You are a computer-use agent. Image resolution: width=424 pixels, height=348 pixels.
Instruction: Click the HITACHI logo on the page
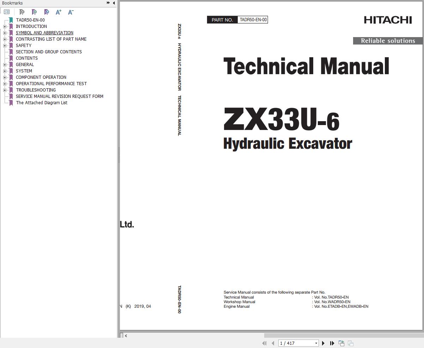(x=388, y=20)
